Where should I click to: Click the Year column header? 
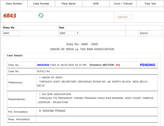[x=61, y=28]
